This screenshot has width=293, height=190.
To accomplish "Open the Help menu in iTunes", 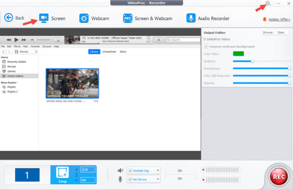I will coord(56,46).
